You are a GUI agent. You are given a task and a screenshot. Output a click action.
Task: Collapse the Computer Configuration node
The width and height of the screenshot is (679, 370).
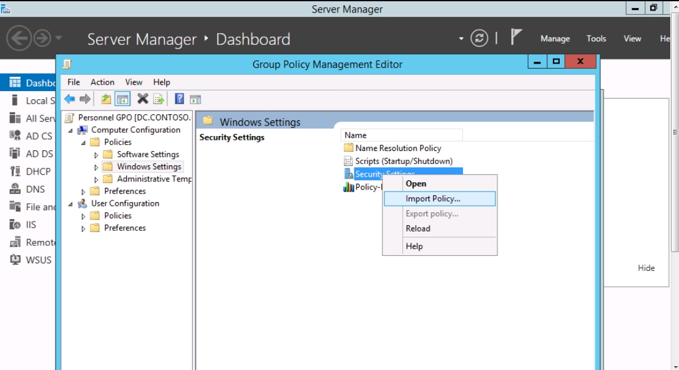tap(71, 130)
